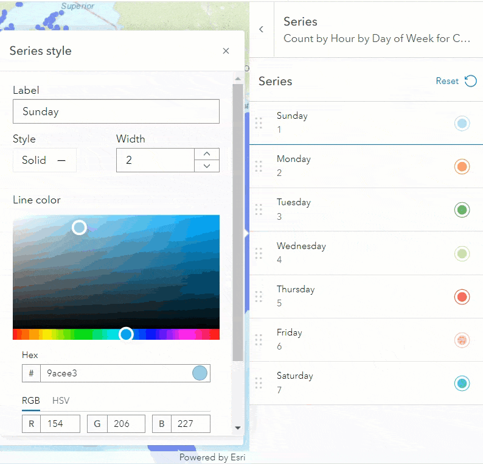Decrease line width with down arrow

tap(207, 166)
